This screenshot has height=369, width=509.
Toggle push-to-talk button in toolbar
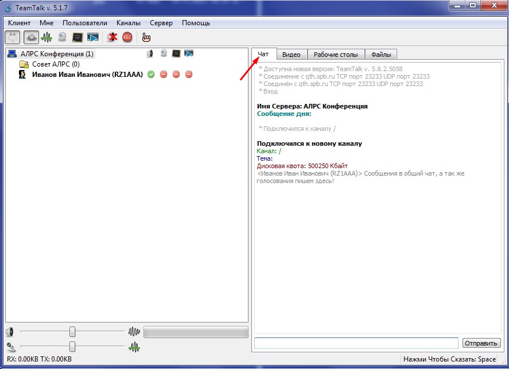31,37
